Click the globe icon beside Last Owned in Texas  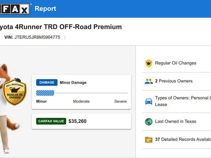point(149,122)
